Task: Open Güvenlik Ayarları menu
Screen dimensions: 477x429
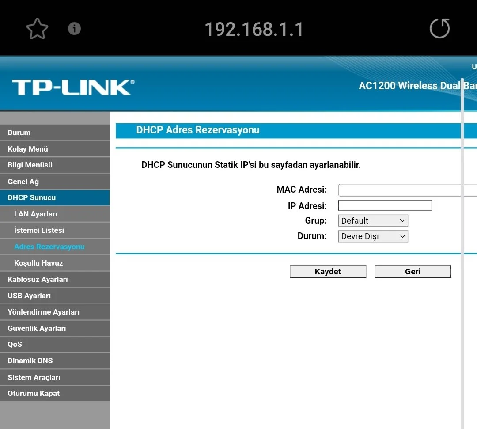Action: [x=55, y=328]
